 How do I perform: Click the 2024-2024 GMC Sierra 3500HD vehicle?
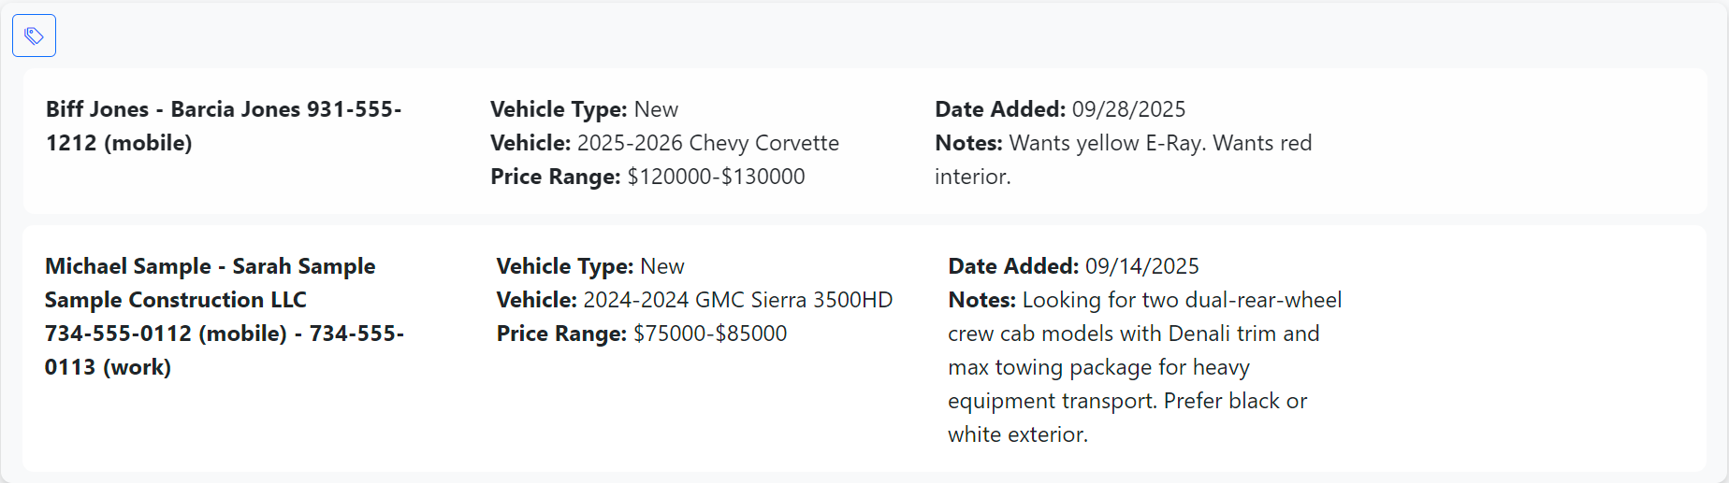coord(737,300)
